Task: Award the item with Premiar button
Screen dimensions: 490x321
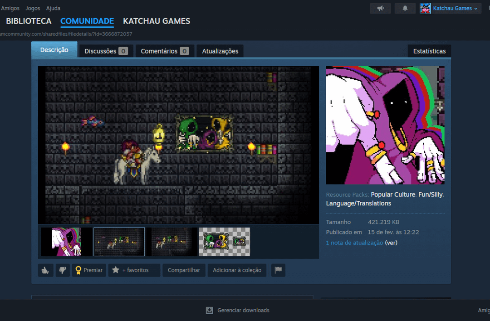Action: point(89,270)
